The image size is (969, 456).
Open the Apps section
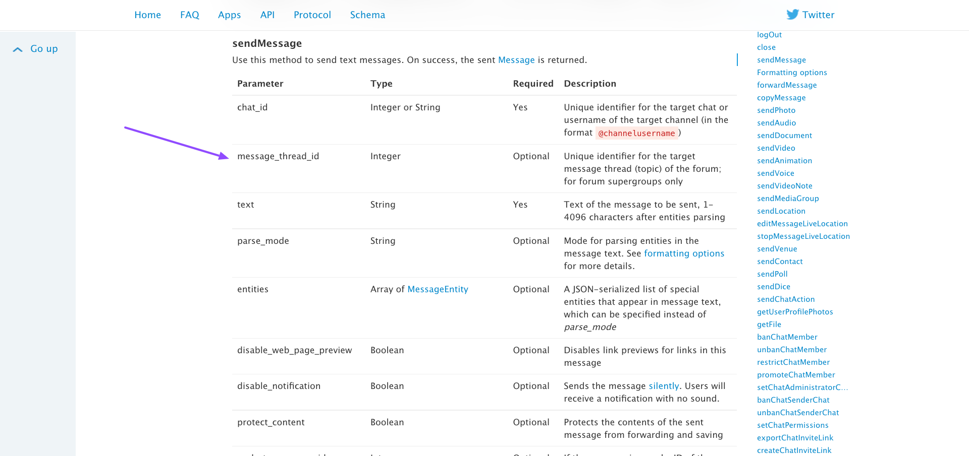229,15
